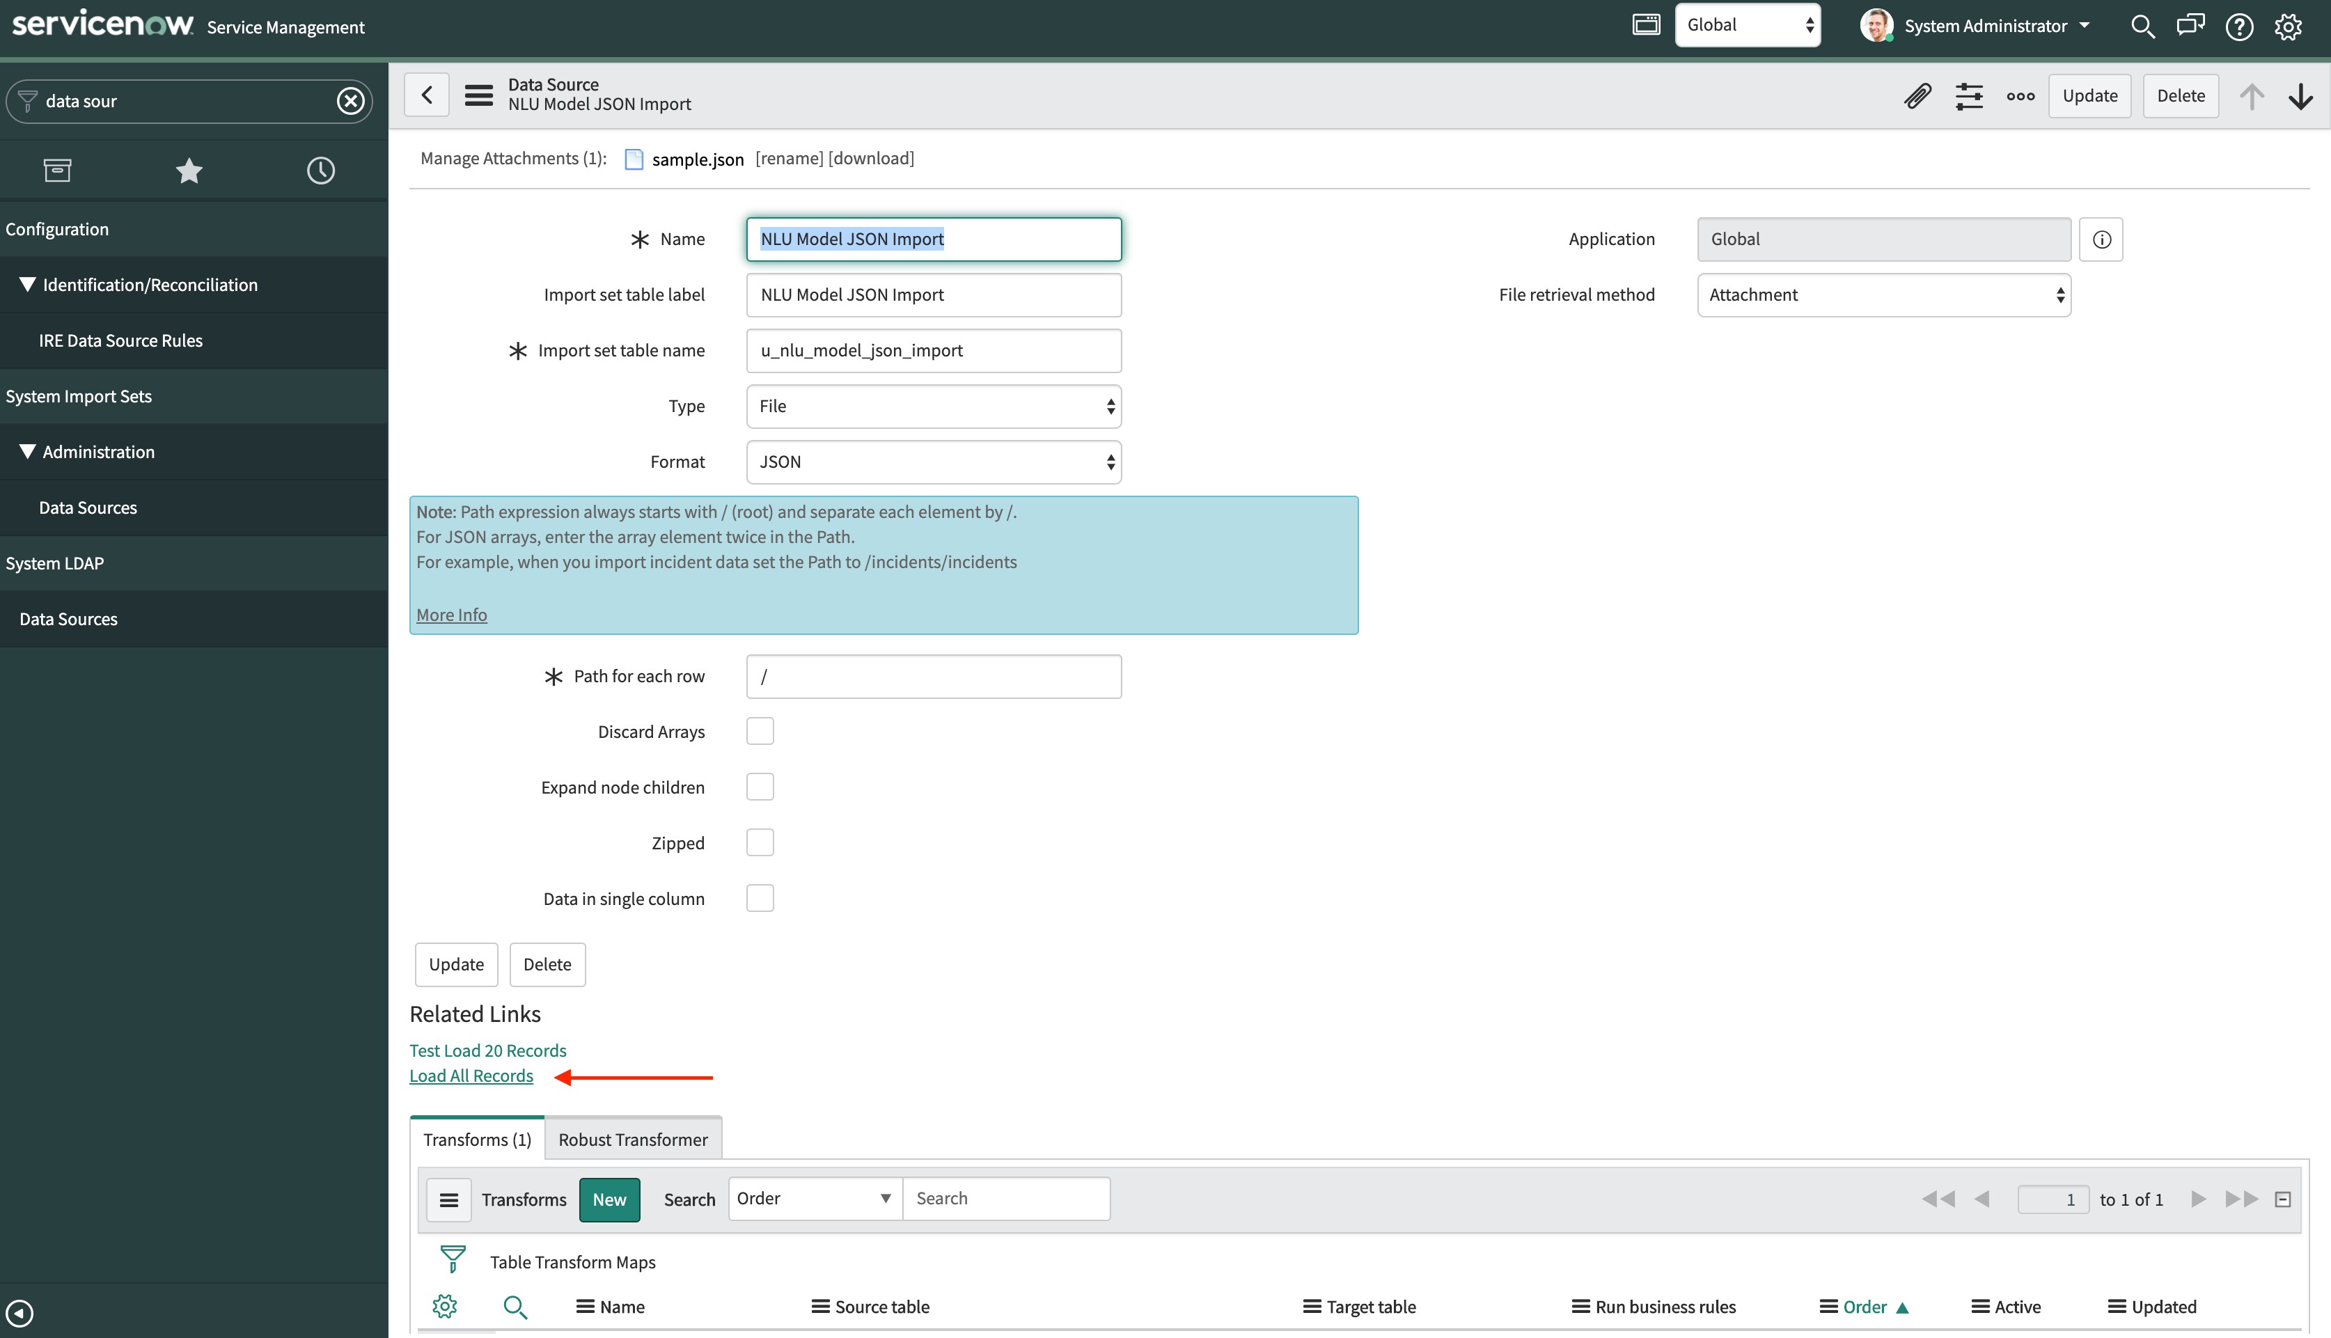2331x1338 pixels.
Task: Toggle column search magnifier in Transforms list
Action: coord(515,1307)
